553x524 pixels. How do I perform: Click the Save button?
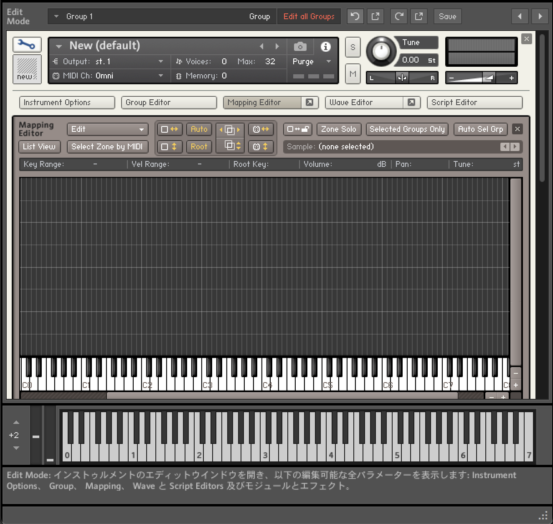448,16
